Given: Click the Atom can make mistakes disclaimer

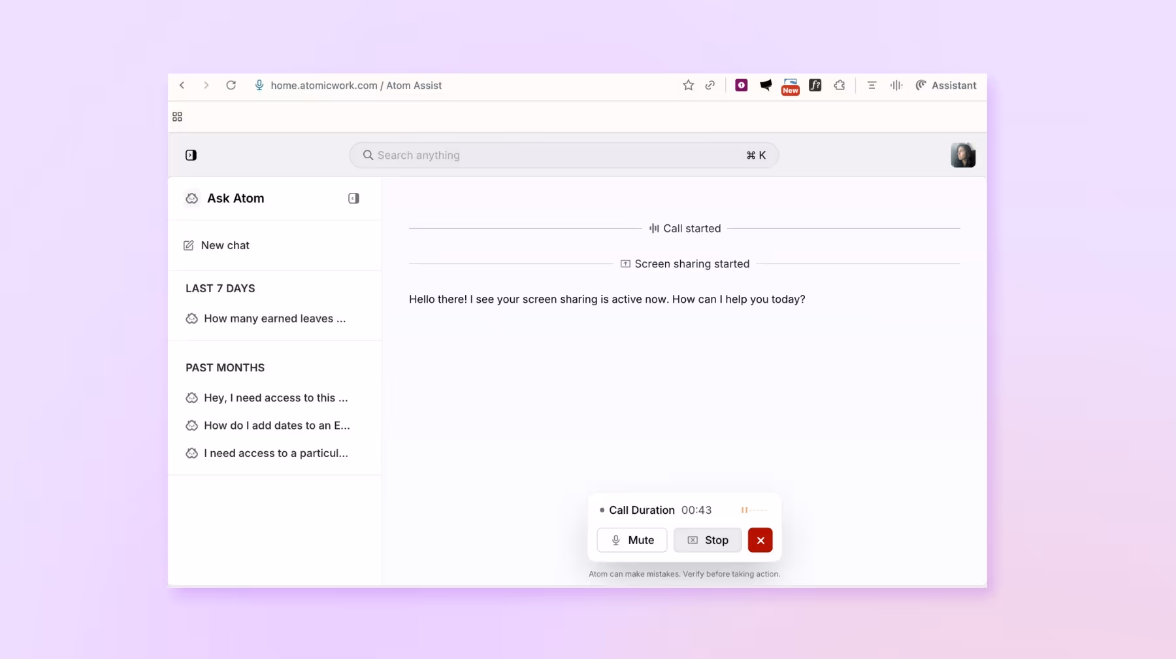Looking at the screenshot, I should pyautogui.click(x=684, y=574).
